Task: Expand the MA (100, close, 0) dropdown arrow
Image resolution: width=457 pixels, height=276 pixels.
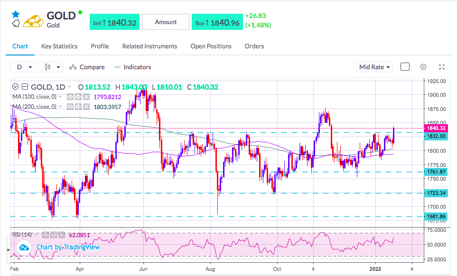Action: [60, 97]
